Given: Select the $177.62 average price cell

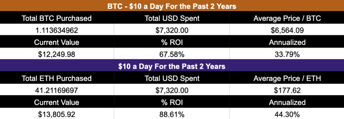Looking at the screenshot, I should [x=287, y=90].
